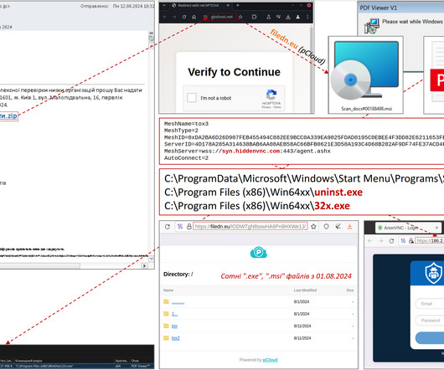Focus the filedn.eu address bar

(250, 227)
